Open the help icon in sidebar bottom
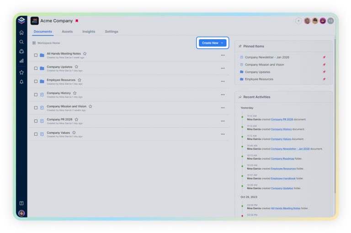 tap(21, 203)
